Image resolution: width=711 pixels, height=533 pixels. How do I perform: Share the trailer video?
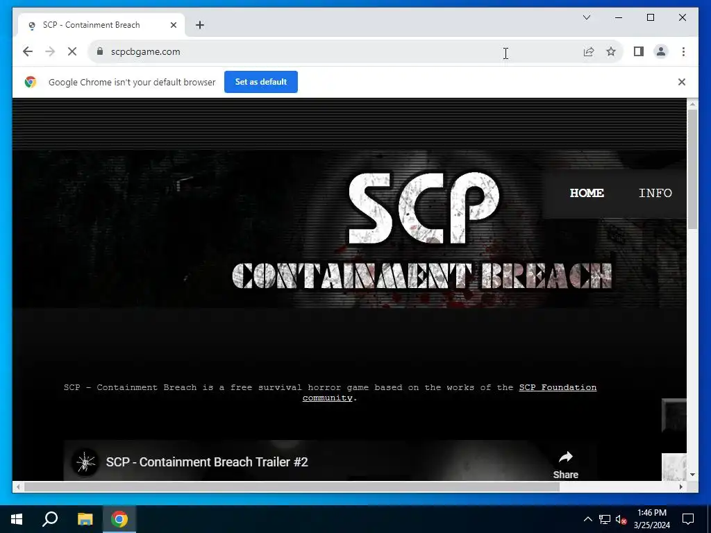[565, 465]
